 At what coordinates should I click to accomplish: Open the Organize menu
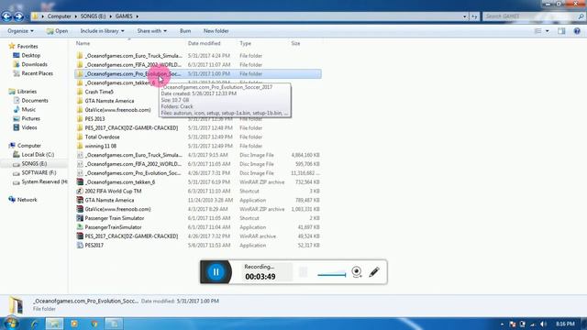20,31
